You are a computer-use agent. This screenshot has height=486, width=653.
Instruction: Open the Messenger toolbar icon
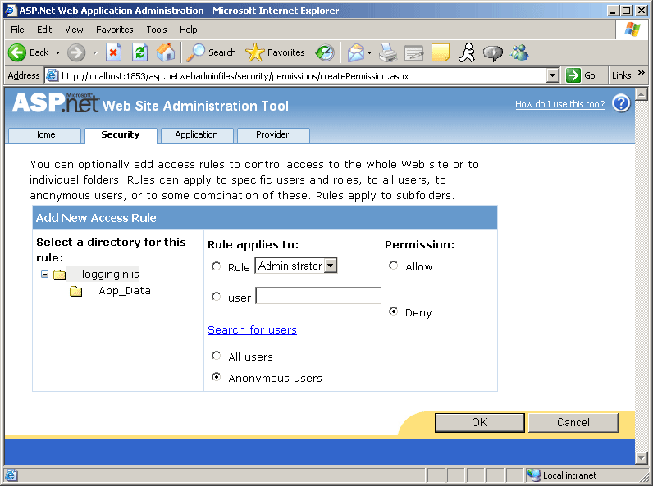point(519,52)
